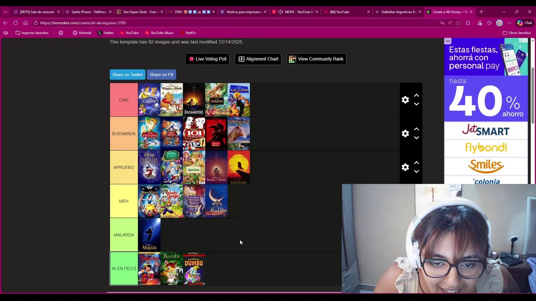Move the APRUEBO row down with its arrow
This screenshot has height=301, width=536.
(x=416, y=171)
